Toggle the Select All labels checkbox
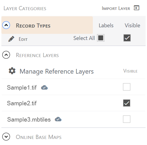This screenshot has width=147, height=145. 101,38
